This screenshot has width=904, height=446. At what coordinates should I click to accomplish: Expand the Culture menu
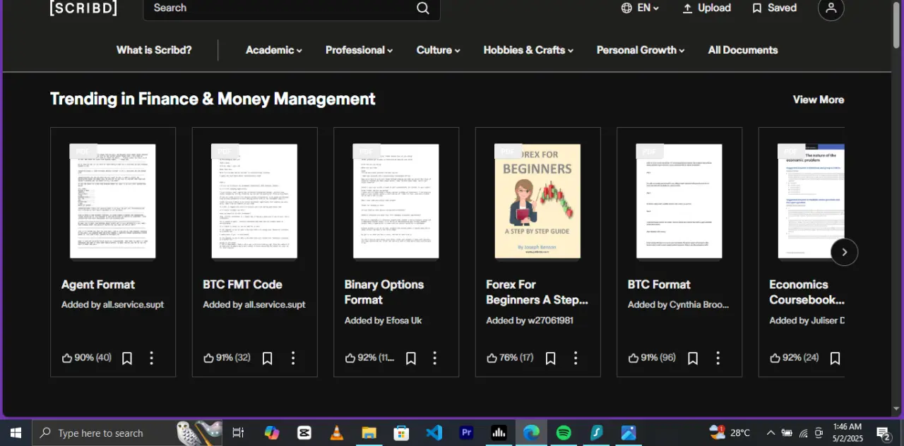[x=439, y=50]
